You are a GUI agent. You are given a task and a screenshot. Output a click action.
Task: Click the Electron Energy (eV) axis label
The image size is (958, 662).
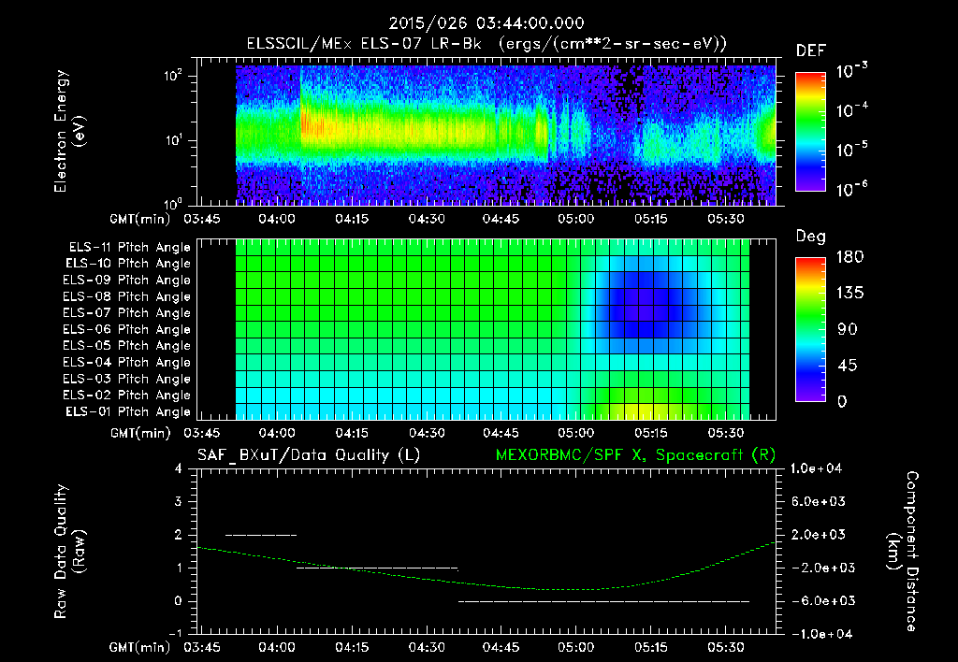[x=69, y=131]
